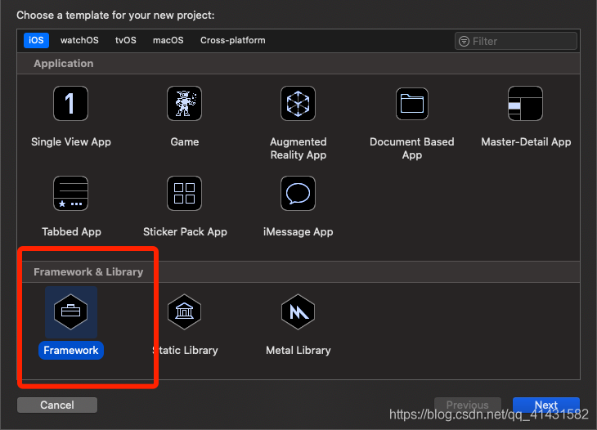This screenshot has height=430, width=597.
Task: Open the macOS platform tab
Action: (168, 40)
